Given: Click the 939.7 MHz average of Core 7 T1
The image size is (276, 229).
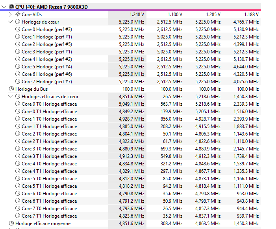Looking at the screenshot, I should 248,216.
